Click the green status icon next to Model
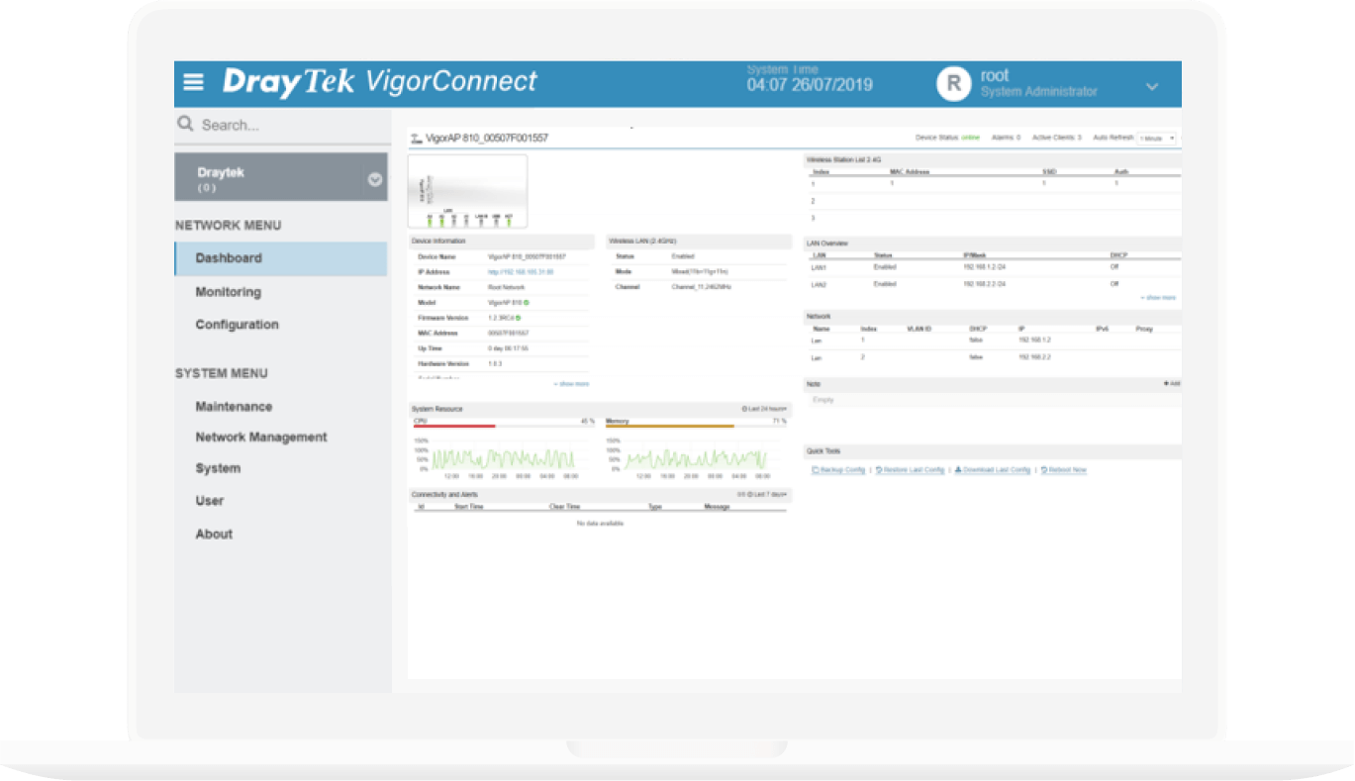 pos(527,302)
